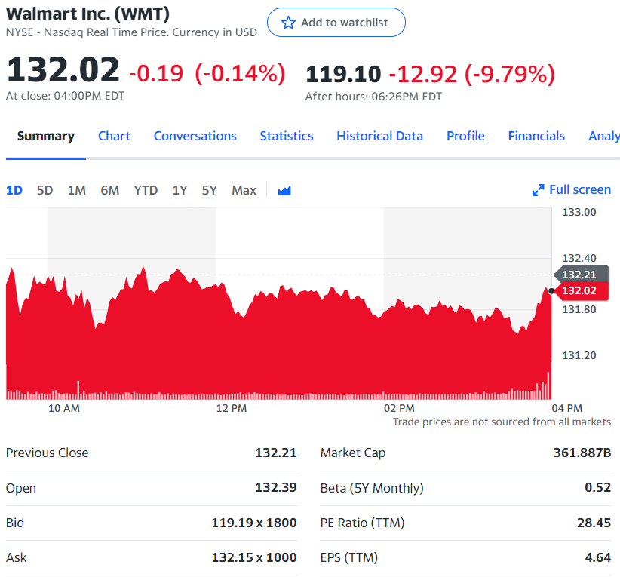
Task: Choose the YTD chart range
Action: click(146, 191)
